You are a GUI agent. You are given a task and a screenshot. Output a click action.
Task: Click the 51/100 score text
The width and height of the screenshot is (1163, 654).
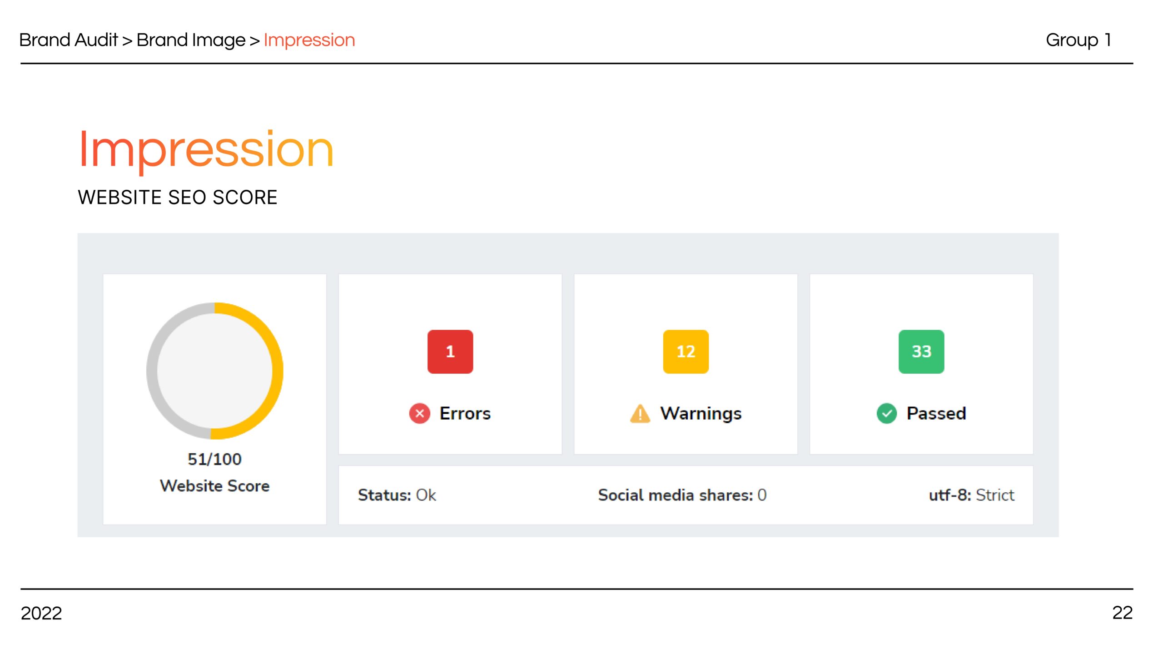(x=214, y=459)
